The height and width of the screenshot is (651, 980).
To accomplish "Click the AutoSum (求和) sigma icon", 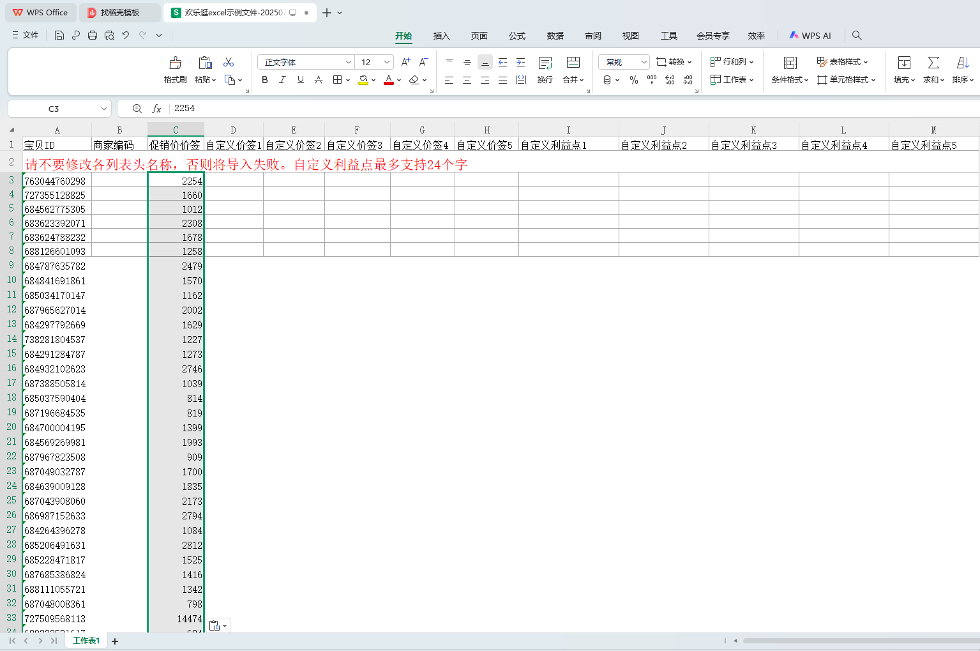I will click(933, 63).
